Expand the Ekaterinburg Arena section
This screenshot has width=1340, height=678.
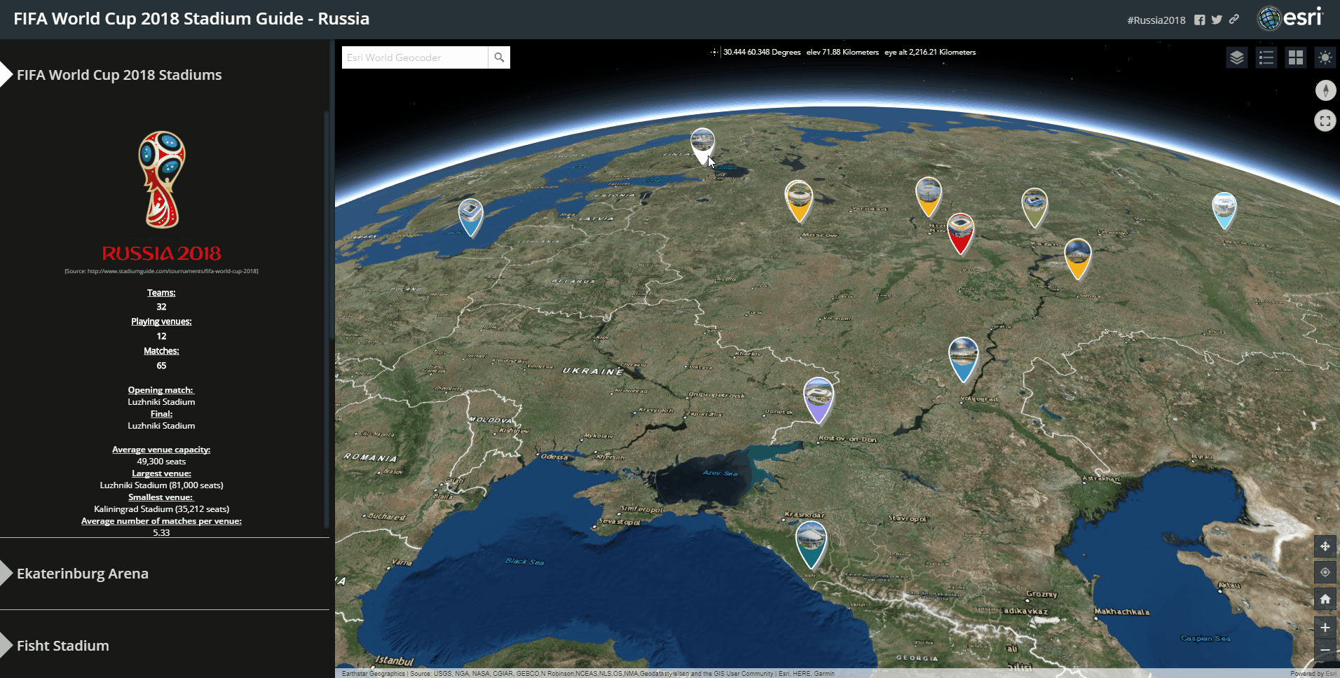pos(83,574)
